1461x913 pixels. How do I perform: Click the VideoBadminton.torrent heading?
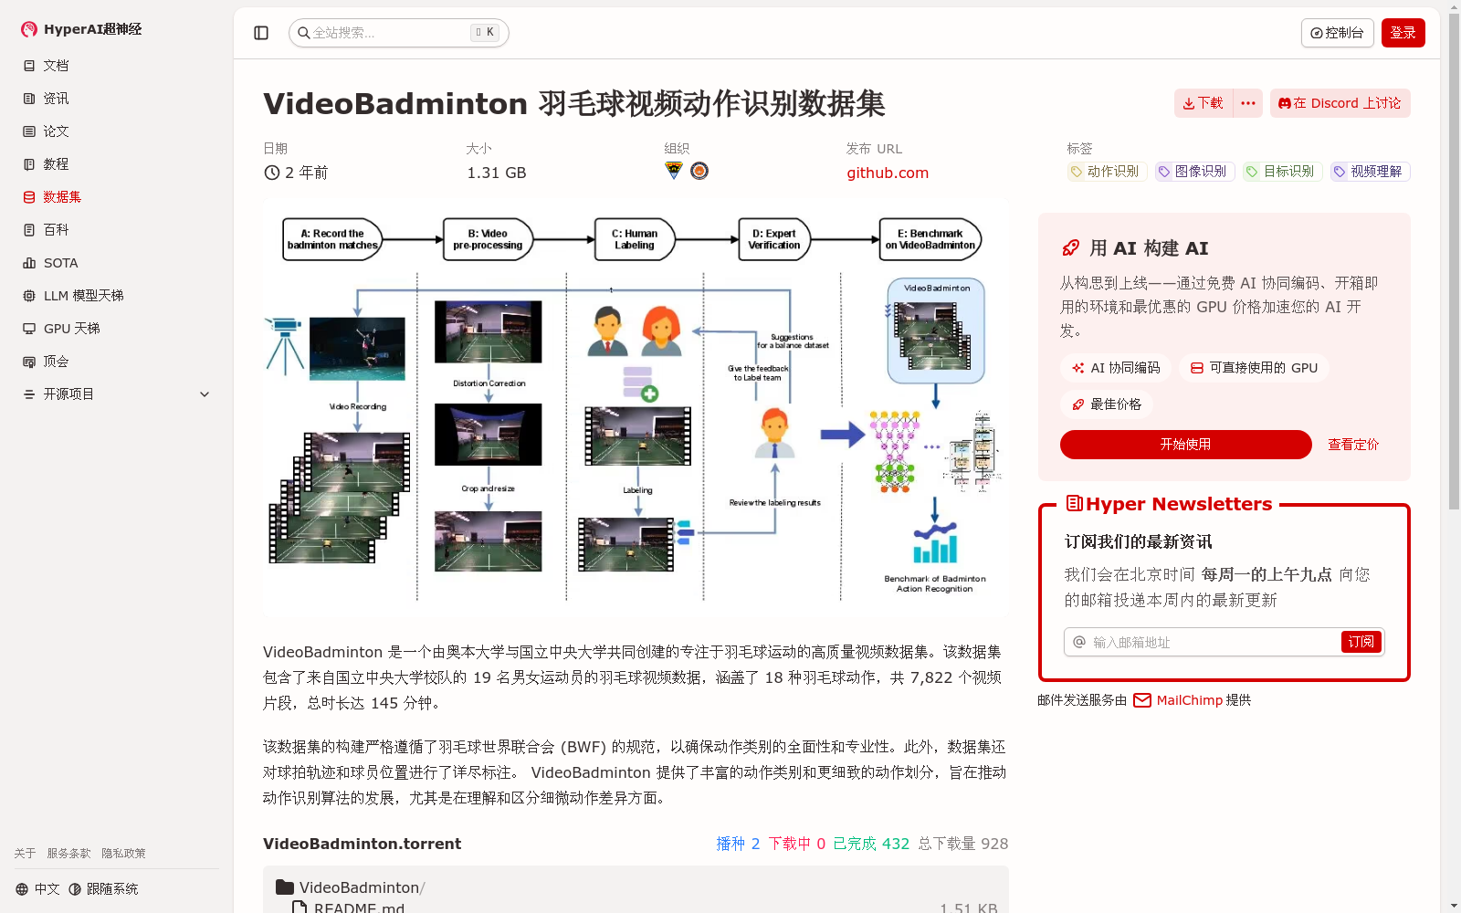click(x=362, y=844)
